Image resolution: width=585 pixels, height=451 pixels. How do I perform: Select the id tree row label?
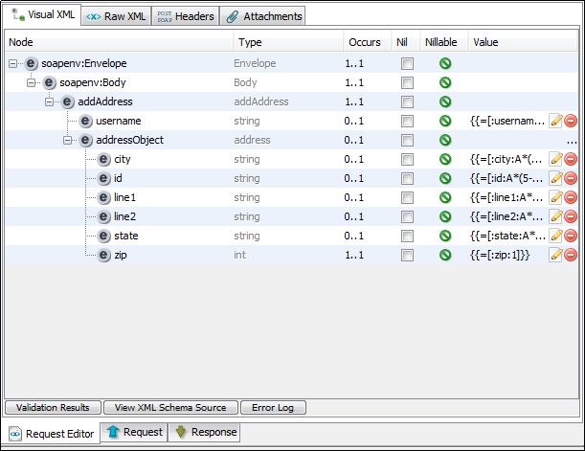(x=118, y=178)
